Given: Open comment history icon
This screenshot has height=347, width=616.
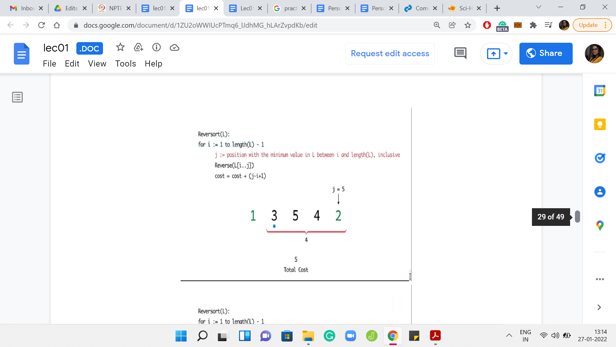Looking at the screenshot, I should 460,53.
